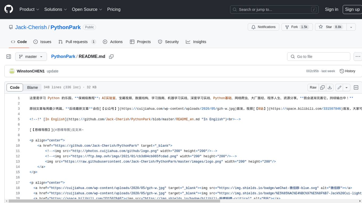
Task: Copy raw file contents
Action: [x=322, y=87]
